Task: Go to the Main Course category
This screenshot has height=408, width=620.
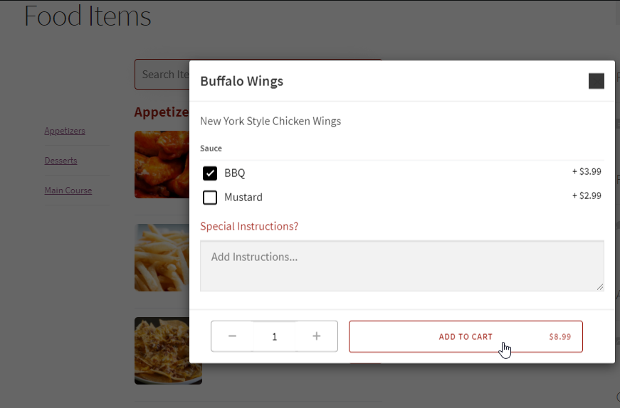Action: pos(68,190)
